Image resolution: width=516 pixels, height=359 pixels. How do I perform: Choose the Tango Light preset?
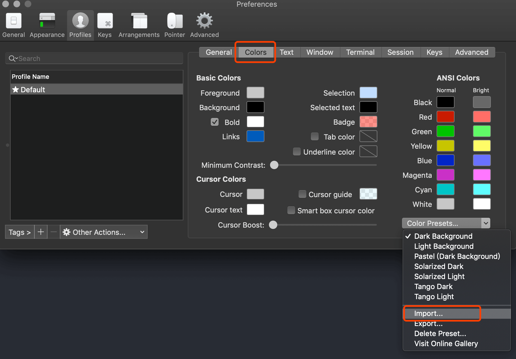tap(457, 297)
